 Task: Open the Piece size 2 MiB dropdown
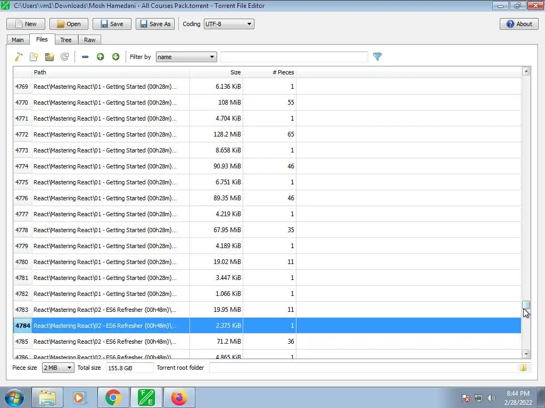(x=58, y=368)
